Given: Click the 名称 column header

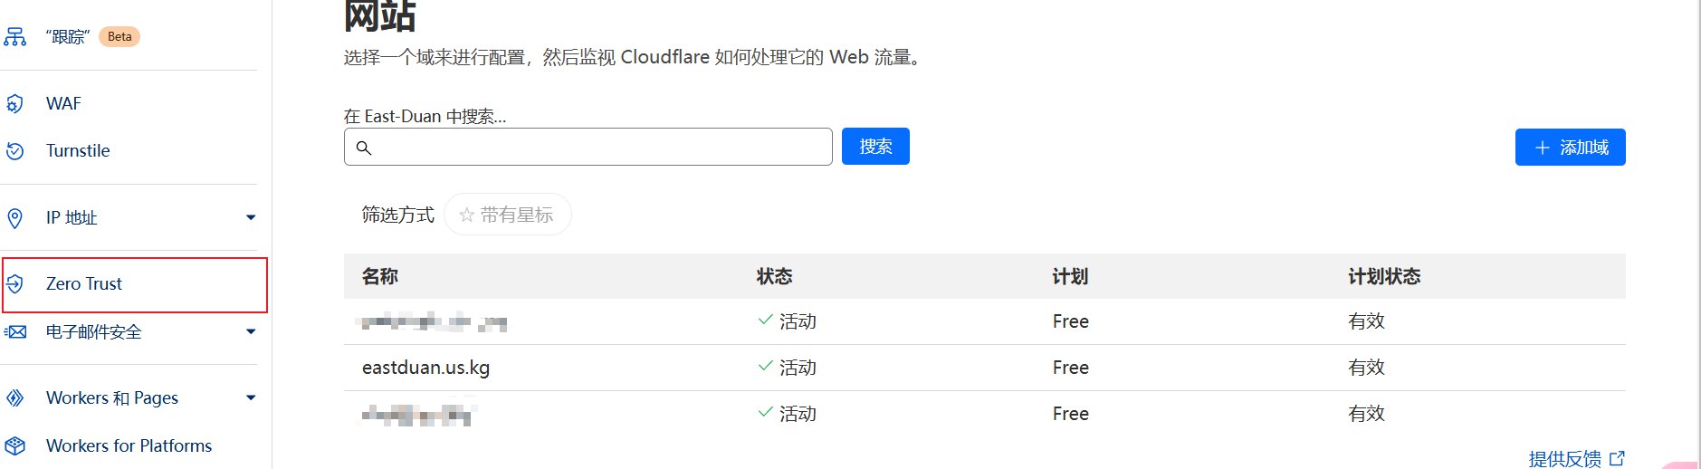Looking at the screenshot, I should click(380, 276).
